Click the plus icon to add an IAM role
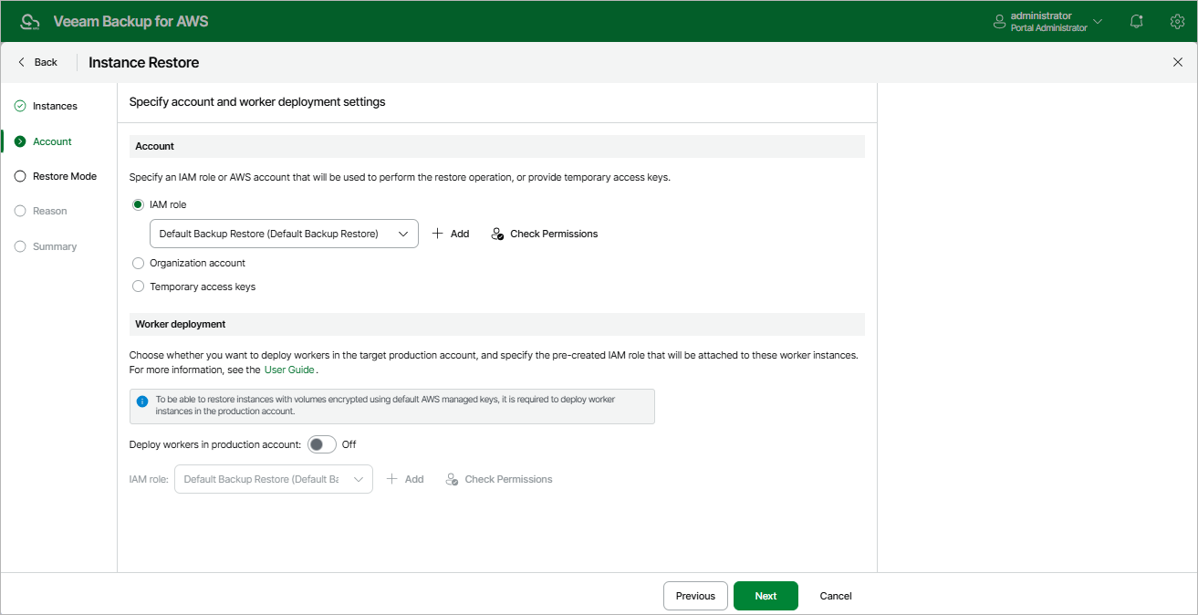The width and height of the screenshot is (1198, 615). pyautogui.click(x=437, y=234)
